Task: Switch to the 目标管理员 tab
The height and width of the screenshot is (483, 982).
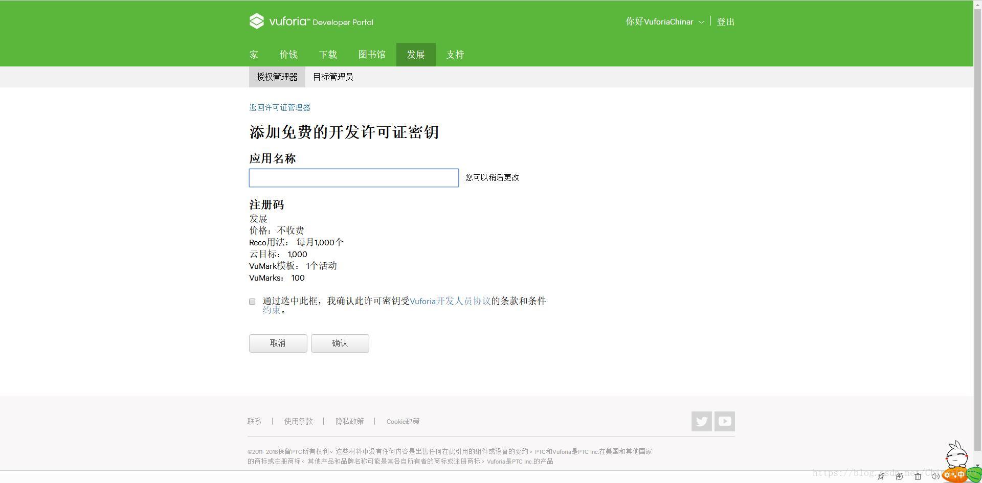Action: pyautogui.click(x=333, y=77)
